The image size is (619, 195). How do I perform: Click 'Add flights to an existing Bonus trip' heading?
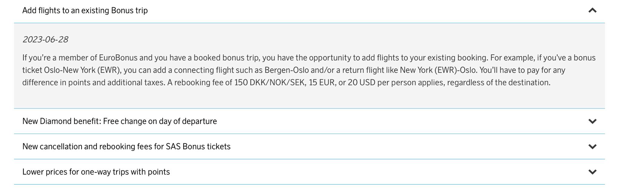[x=85, y=11]
